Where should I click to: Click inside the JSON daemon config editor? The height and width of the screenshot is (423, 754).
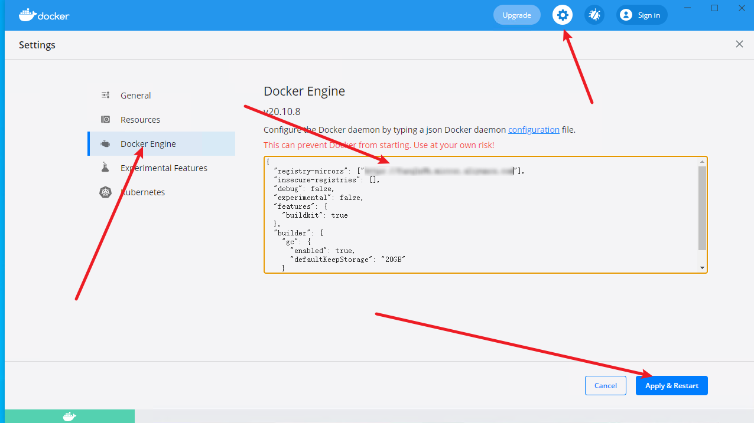coord(473,224)
